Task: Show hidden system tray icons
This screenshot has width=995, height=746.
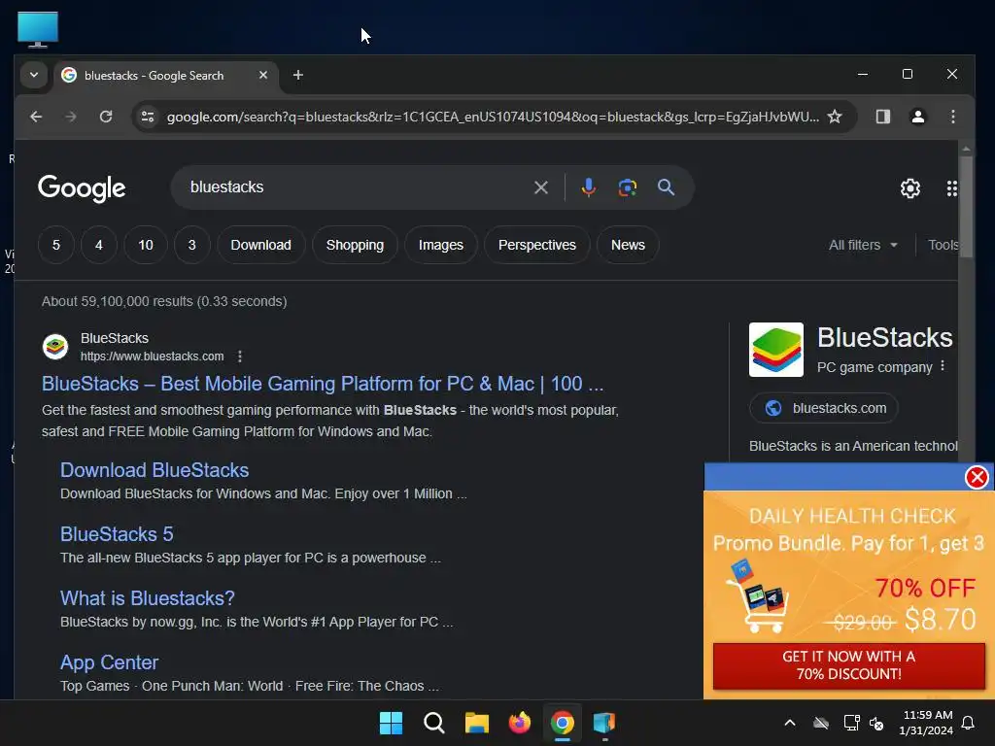Action: (789, 723)
